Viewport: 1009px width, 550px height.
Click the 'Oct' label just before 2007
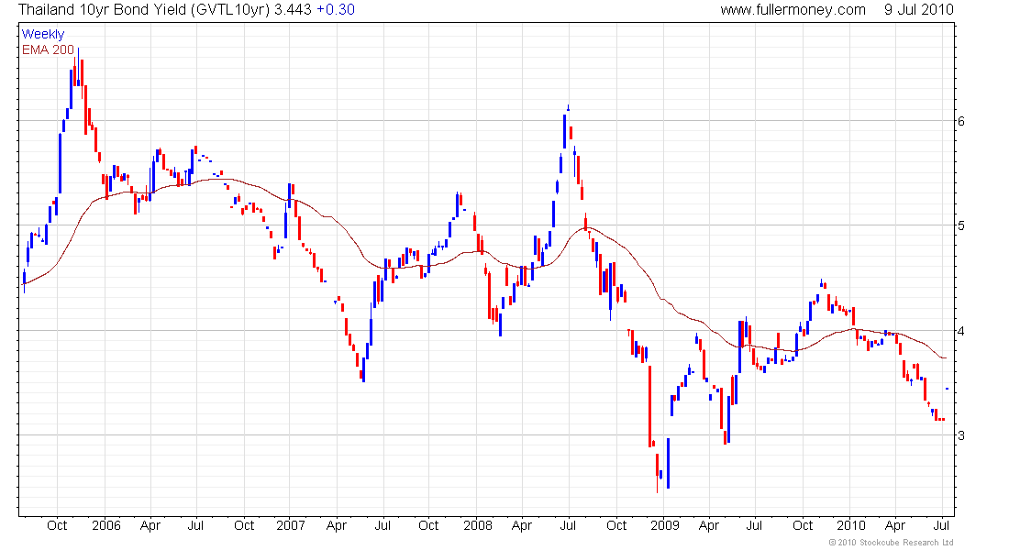244,525
